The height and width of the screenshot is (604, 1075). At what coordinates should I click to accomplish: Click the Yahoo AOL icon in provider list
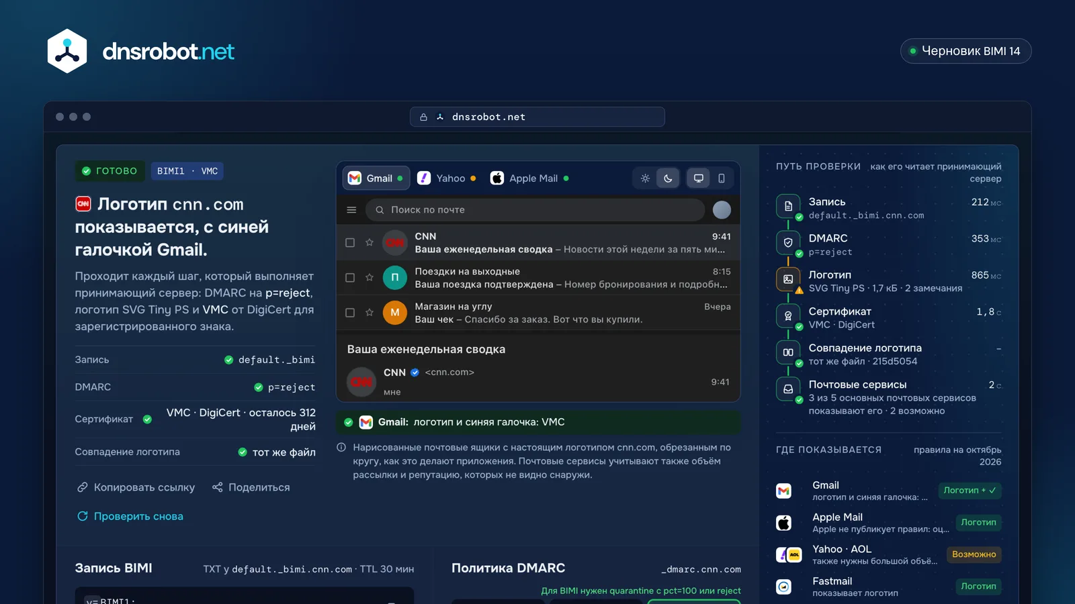click(x=789, y=555)
